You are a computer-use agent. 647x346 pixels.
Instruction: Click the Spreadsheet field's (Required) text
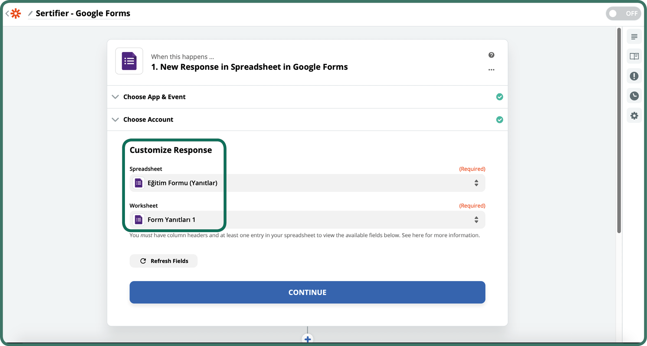472,169
